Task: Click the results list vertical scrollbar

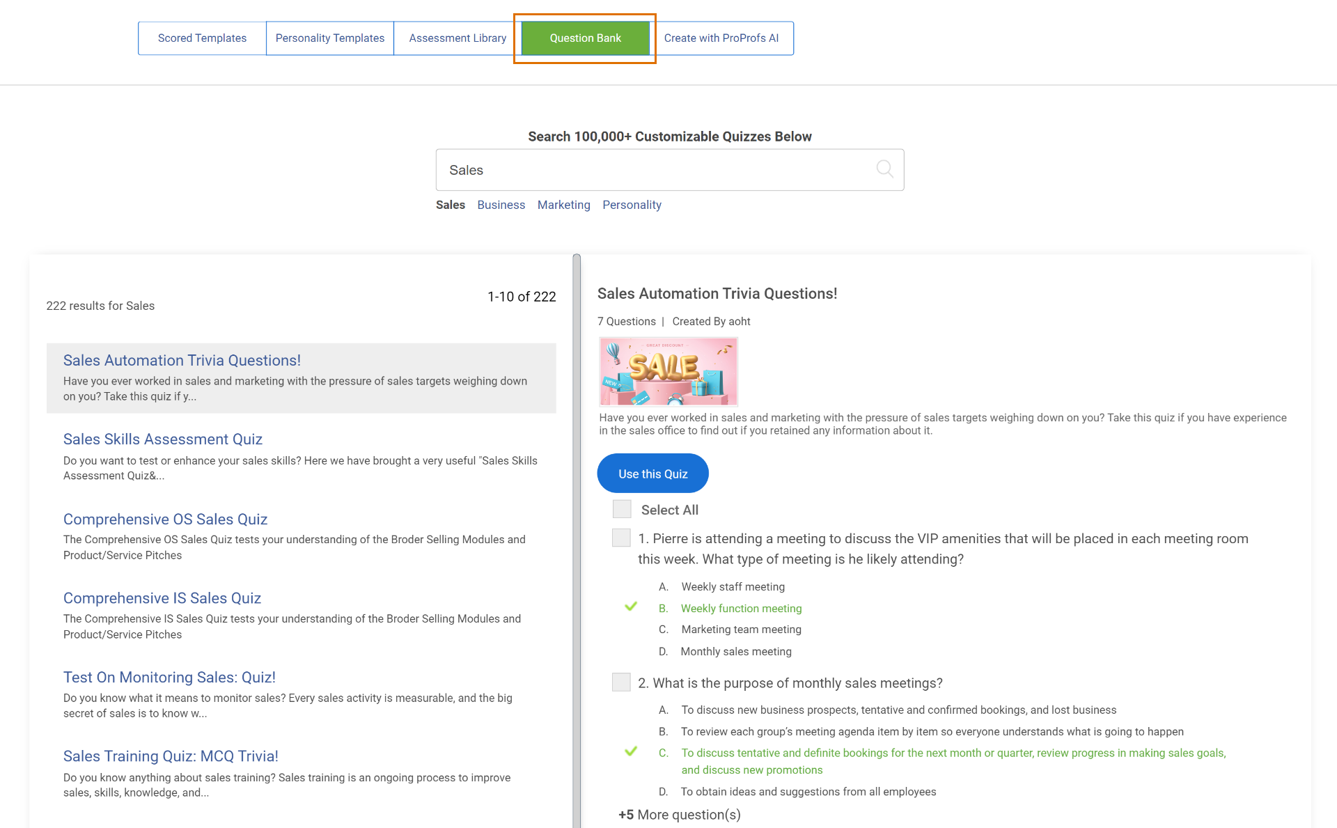Action: click(x=577, y=543)
